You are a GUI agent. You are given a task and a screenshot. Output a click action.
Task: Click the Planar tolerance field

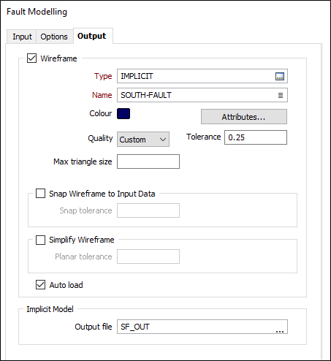click(148, 256)
